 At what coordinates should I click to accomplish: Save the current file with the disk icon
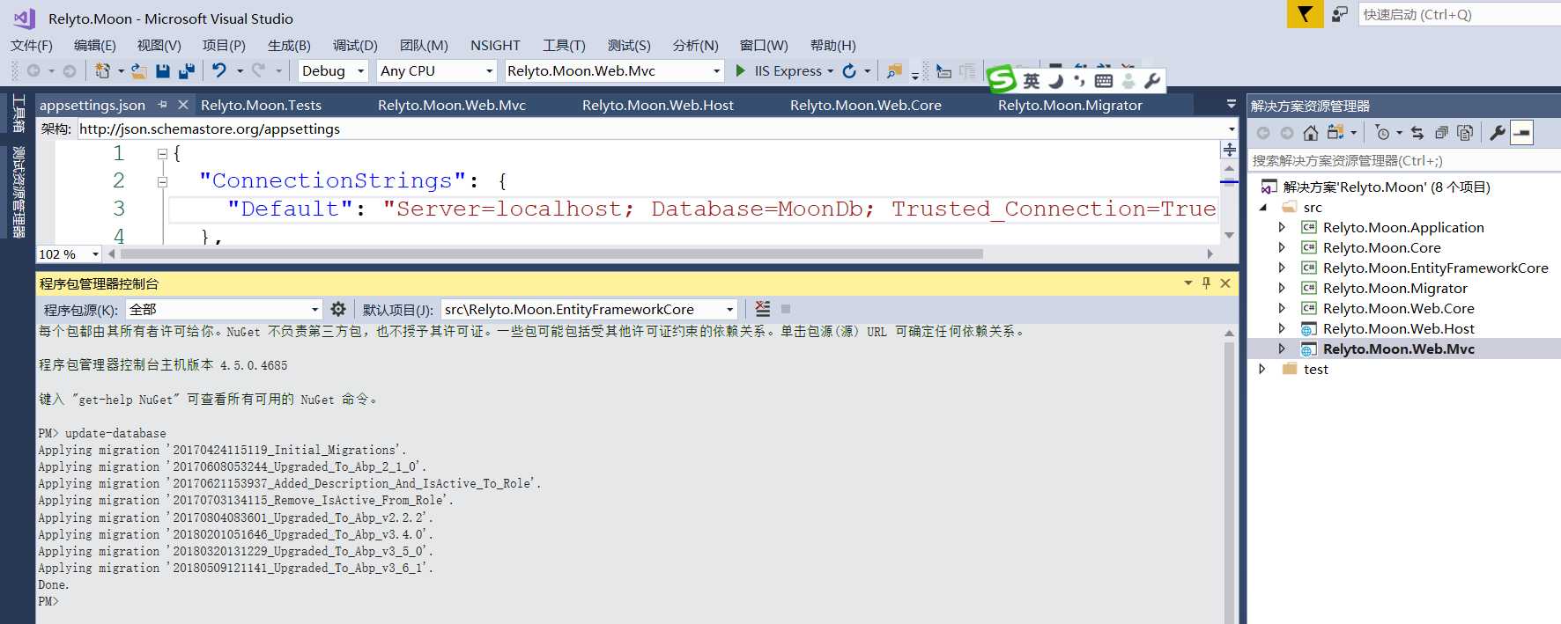point(163,70)
